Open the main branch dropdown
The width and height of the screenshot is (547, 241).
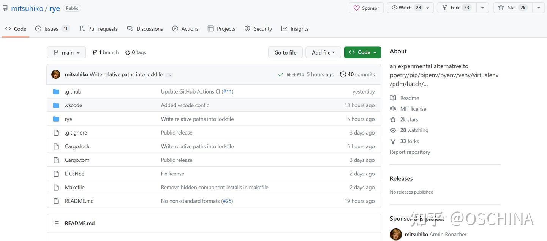(66, 53)
